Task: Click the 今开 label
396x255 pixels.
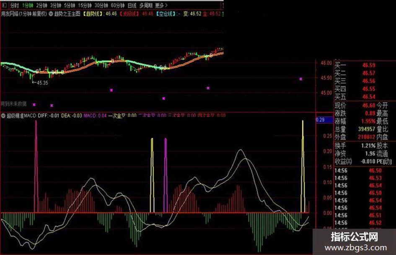Action: point(382,106)
